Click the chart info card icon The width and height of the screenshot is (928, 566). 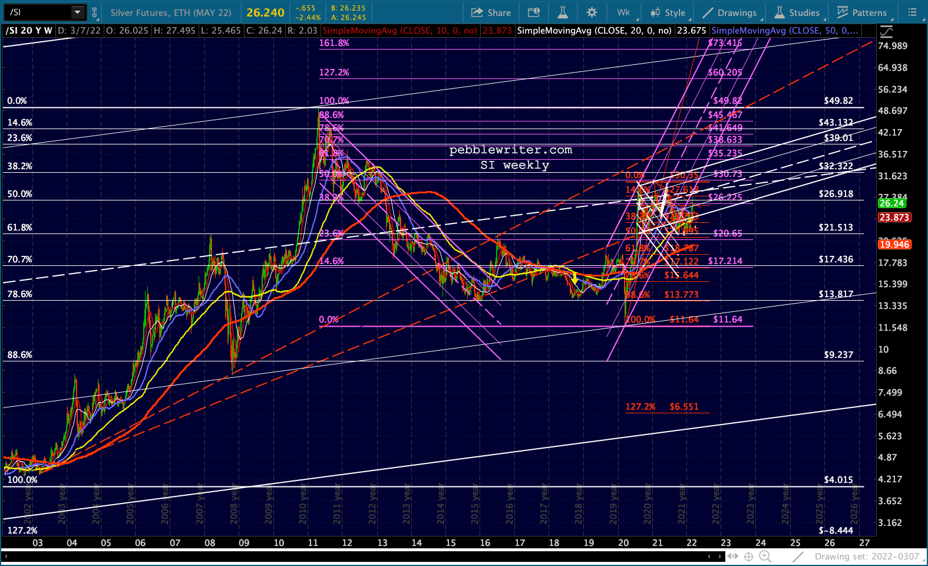coord(534,12)
